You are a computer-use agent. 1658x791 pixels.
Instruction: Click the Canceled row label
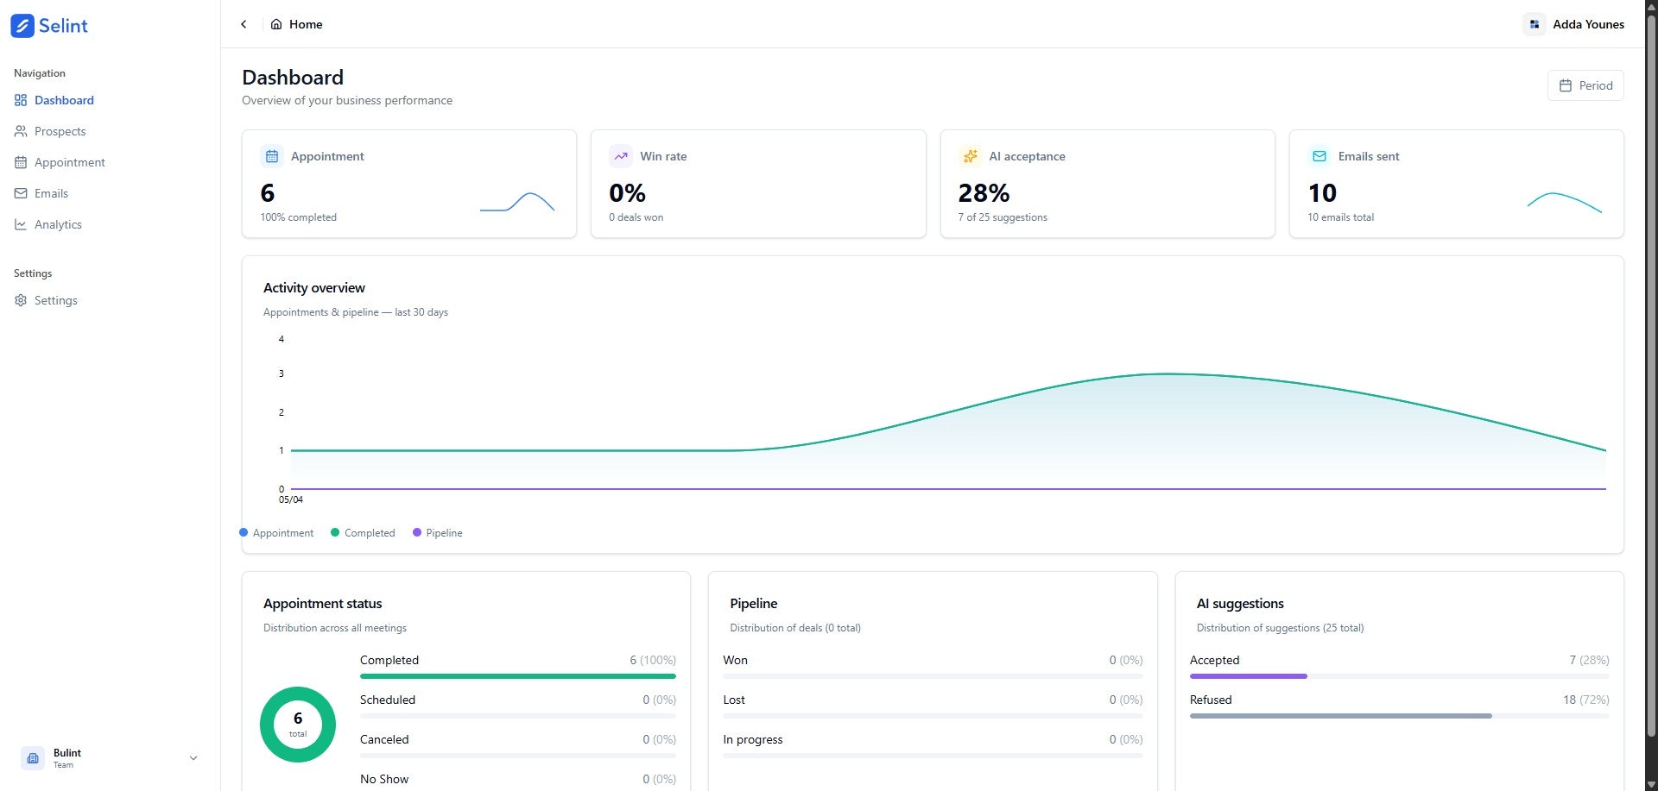click(384, 739)
